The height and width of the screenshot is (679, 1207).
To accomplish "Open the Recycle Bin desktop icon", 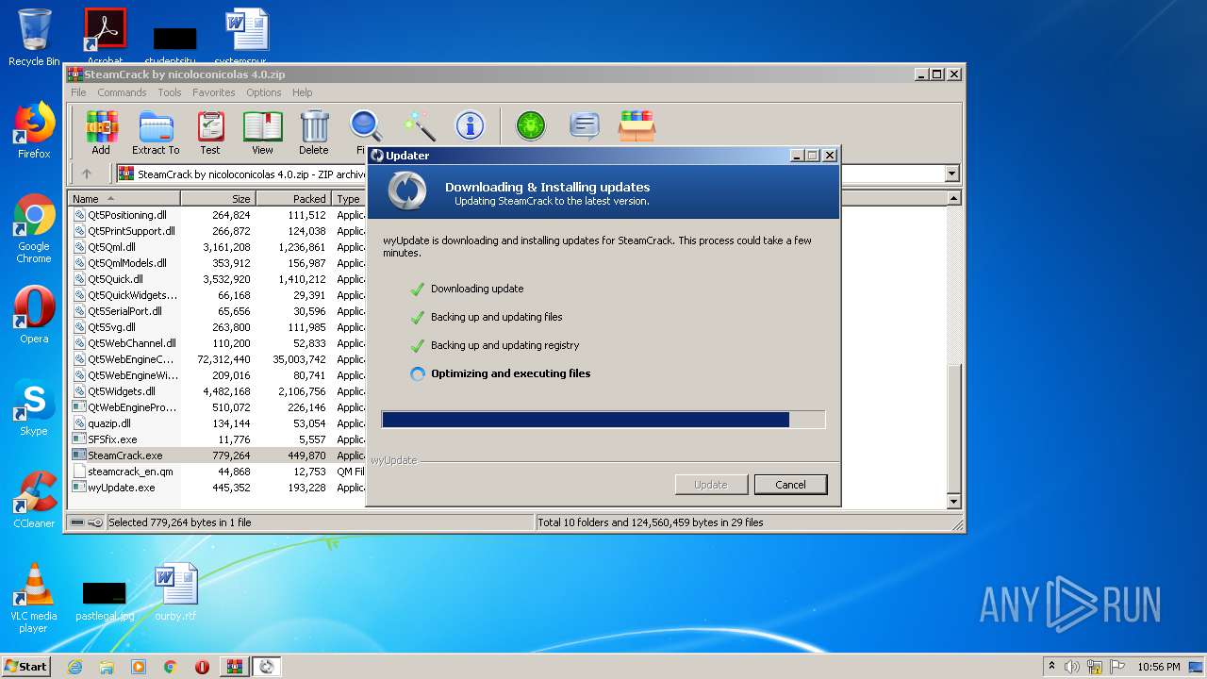I will [x=34, y=38].
